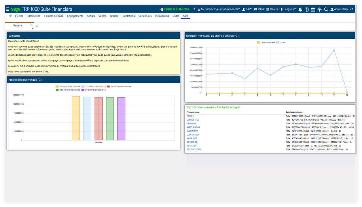Image resolution: width=362 pixels, height=207 pixels.
Task: Open the search magnifier
Action: click(326, 10)
